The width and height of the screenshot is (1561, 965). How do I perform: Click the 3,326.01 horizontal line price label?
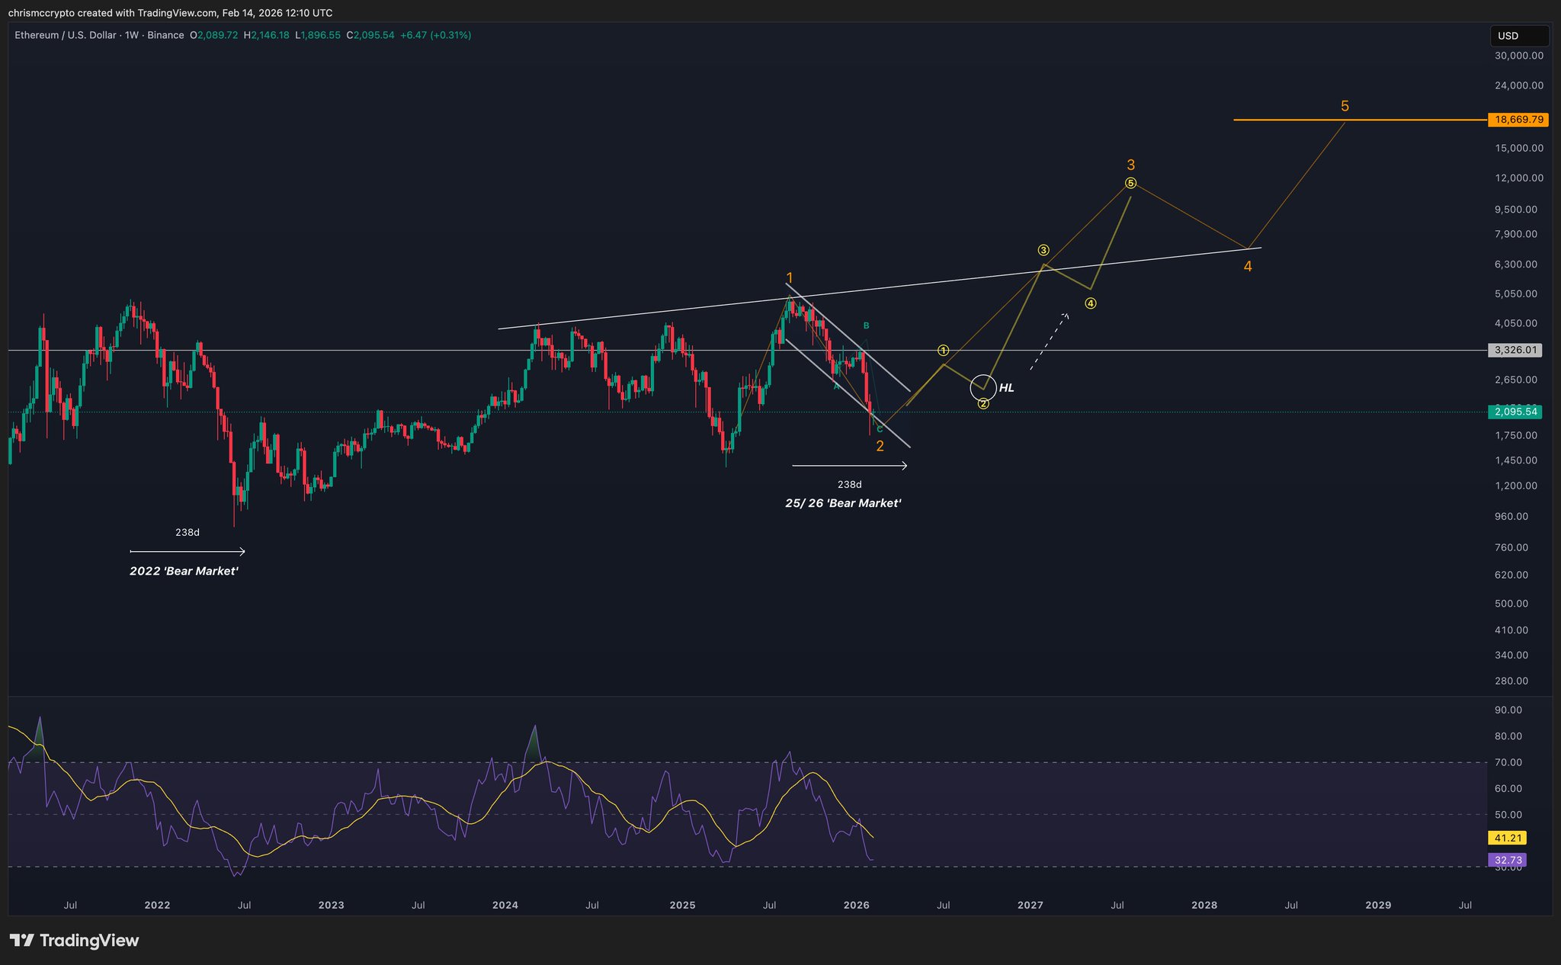pyautogui.click(x=1514, y=351)
